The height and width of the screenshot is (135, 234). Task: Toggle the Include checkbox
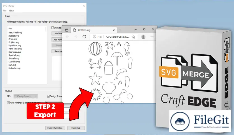point(53,28)
